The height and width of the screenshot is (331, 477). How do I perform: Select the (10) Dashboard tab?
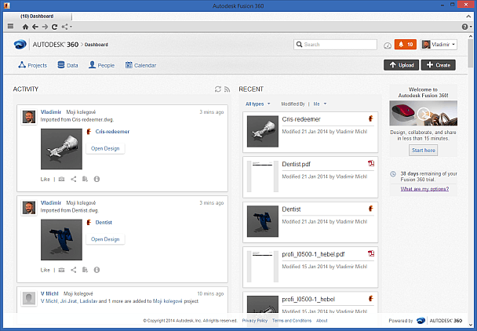(37, 16)
